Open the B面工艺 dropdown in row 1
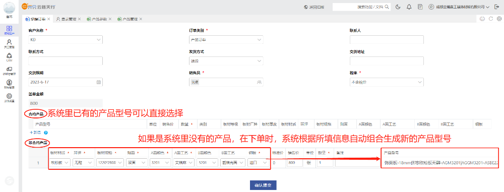The image size is (504, 192). pyautogui.click(x=233, y=163)
